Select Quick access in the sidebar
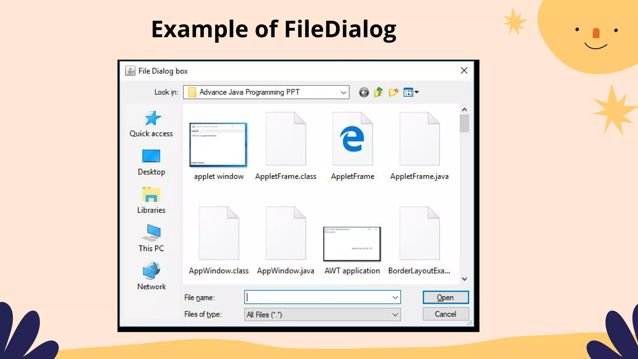 click(151, 124)
